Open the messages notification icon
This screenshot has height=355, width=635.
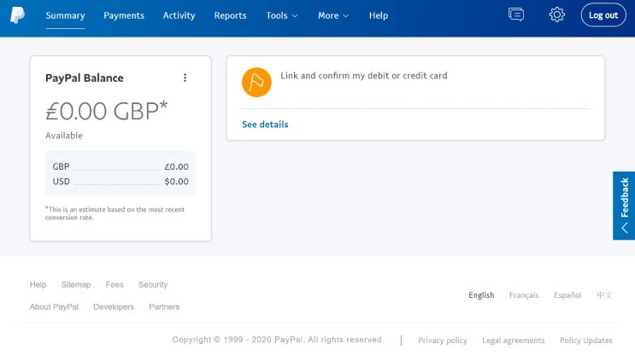click(x=516, y=15)
